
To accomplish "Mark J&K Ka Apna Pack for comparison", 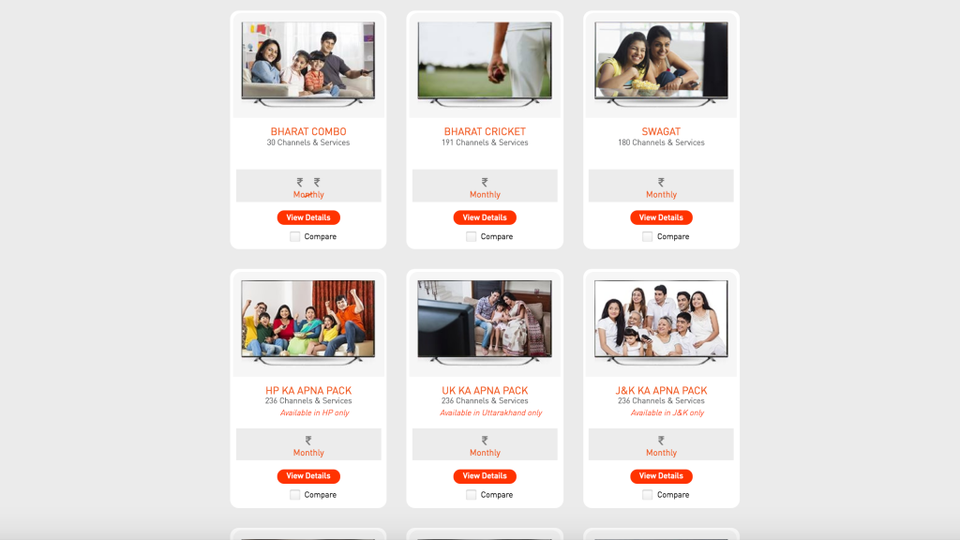I will [647, 495].
